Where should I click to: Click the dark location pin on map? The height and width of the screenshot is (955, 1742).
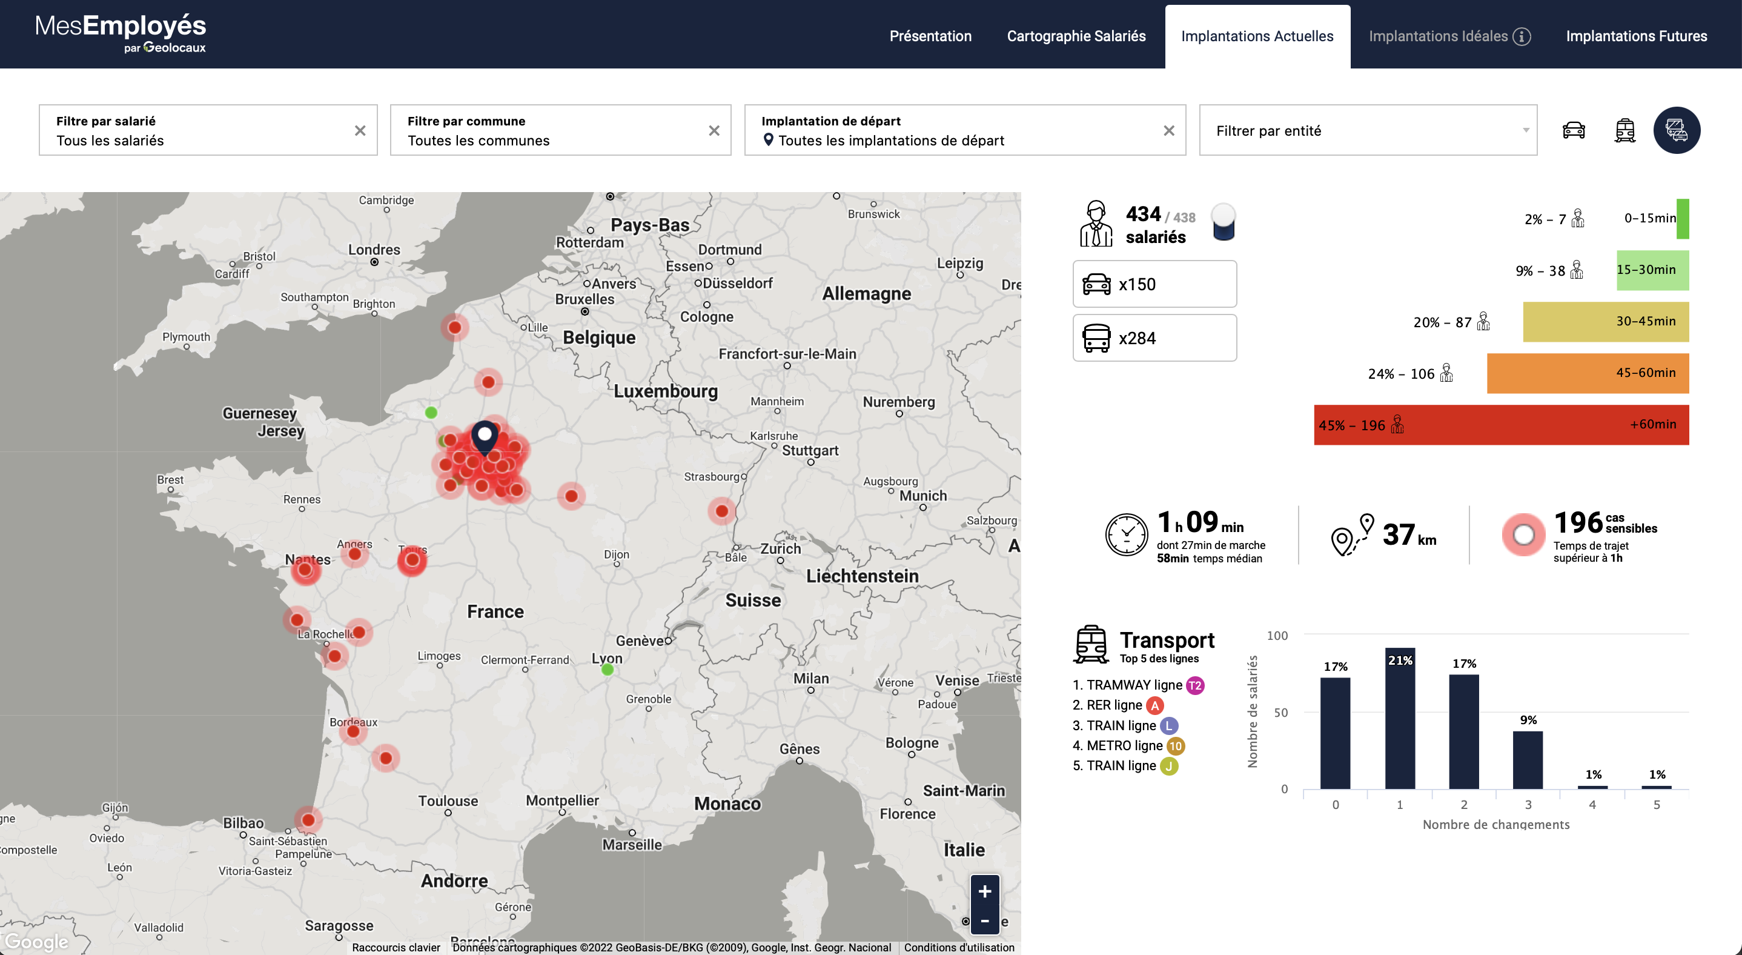(484, 436)
